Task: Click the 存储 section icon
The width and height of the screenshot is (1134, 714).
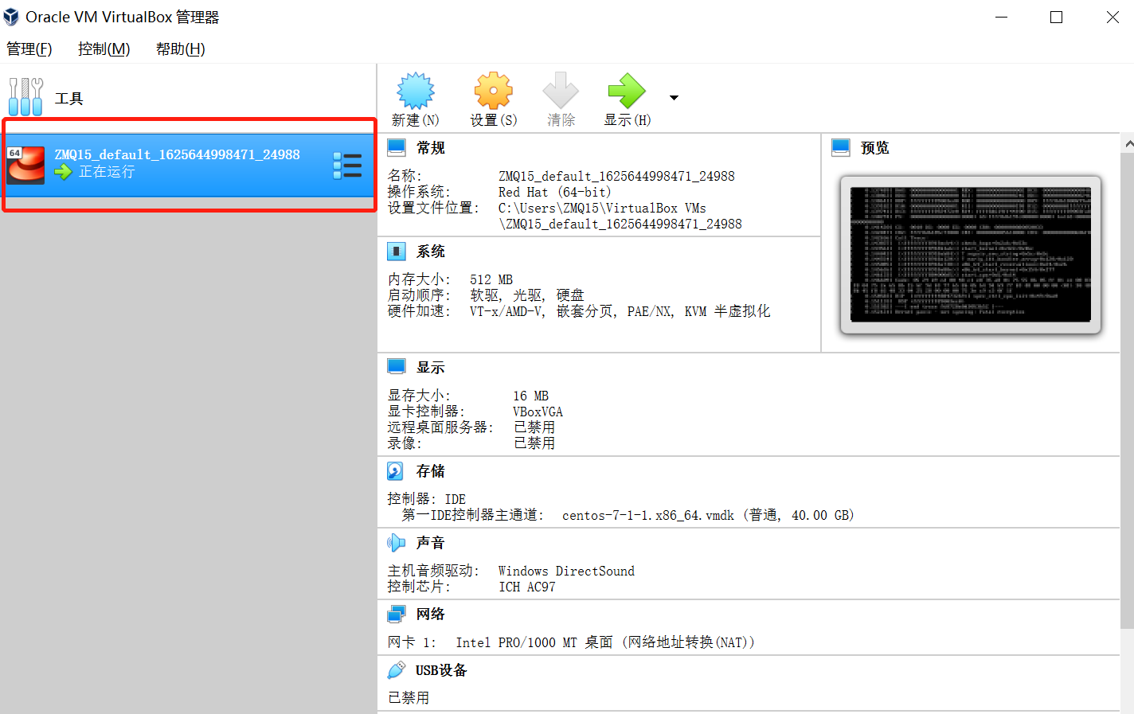Action: 394,470
